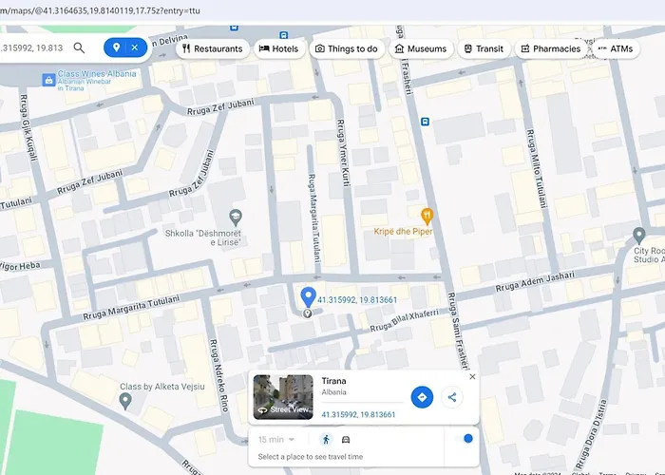The image size is (665, 475).
Task: Filter map by Restaurants
Action: click(x=212, y=48)
